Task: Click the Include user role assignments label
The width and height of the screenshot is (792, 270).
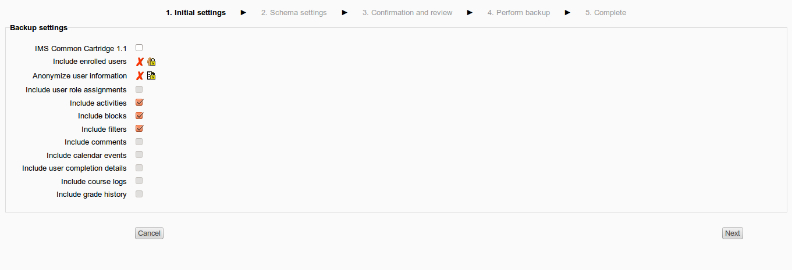Action: point(76,90)
